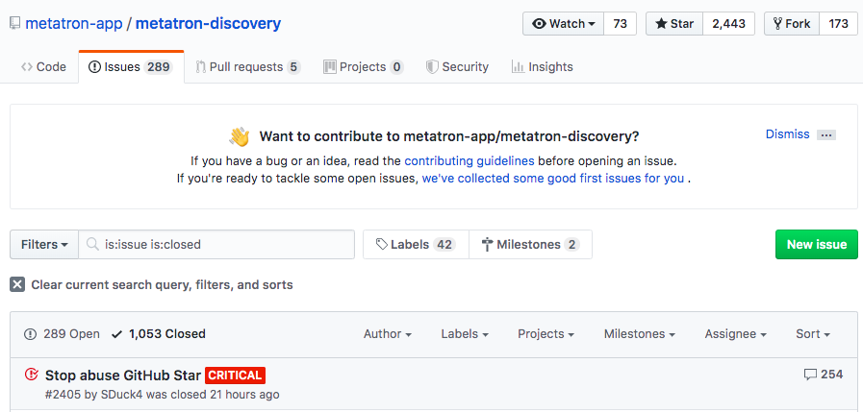Expand the Author filter dropdown
This screenshot has height=412, width=863.
click(388, 334)
